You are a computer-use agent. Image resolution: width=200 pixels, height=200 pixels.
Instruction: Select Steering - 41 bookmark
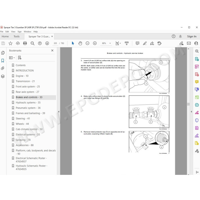click(x=23, y=119)
